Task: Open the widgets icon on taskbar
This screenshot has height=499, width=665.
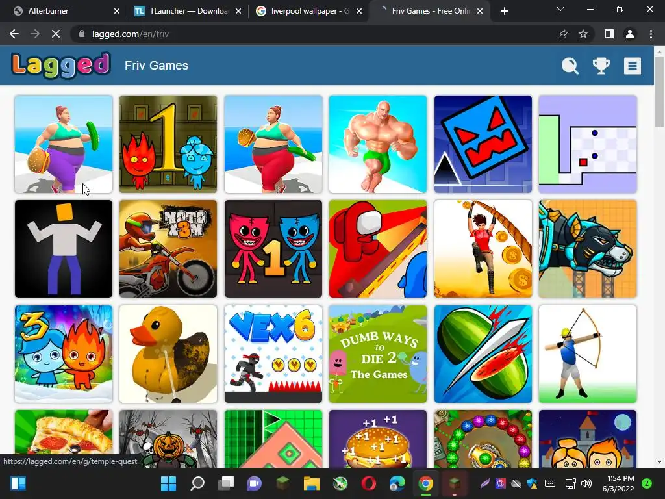Action: (x=18, y=483)
